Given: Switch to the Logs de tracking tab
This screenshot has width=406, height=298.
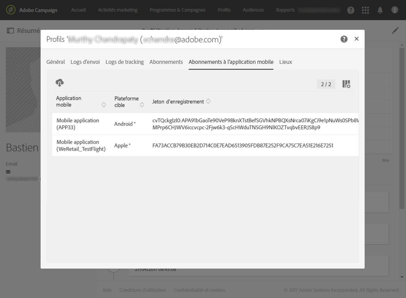Looking at the screenshot, I should pos(125,62).
